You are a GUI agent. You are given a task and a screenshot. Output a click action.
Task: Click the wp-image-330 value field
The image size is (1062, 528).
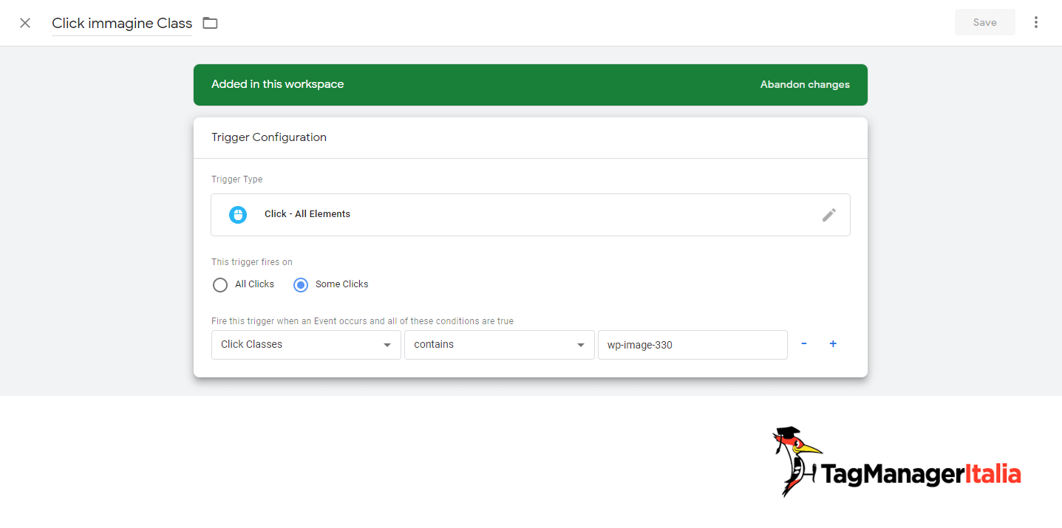tap(692, 345)
